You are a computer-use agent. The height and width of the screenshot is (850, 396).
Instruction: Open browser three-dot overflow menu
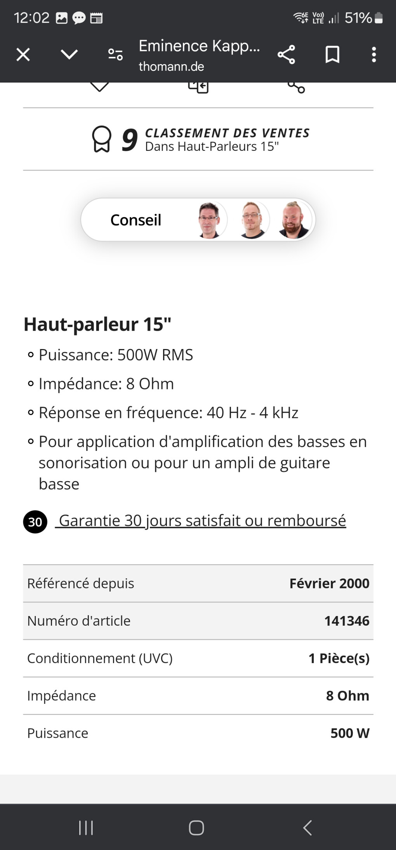373,55
